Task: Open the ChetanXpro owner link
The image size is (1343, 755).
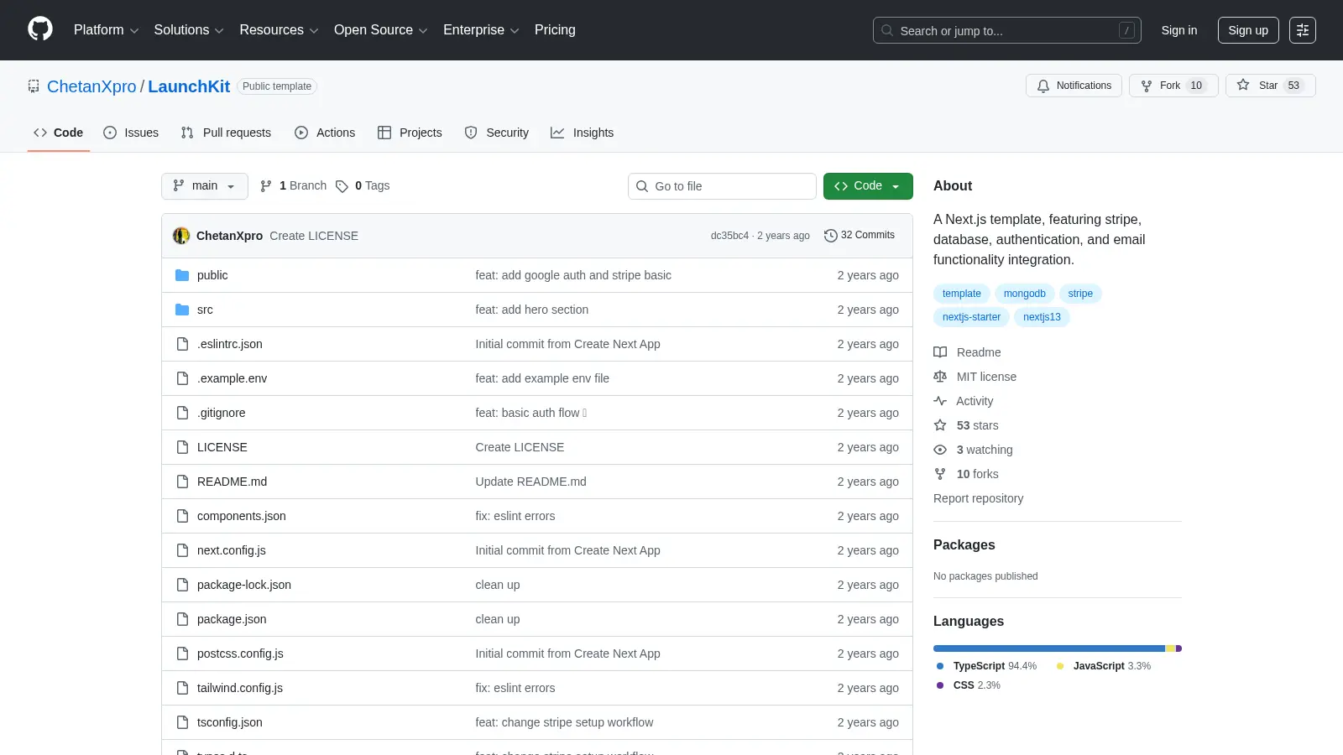Action: coord(91,86)
